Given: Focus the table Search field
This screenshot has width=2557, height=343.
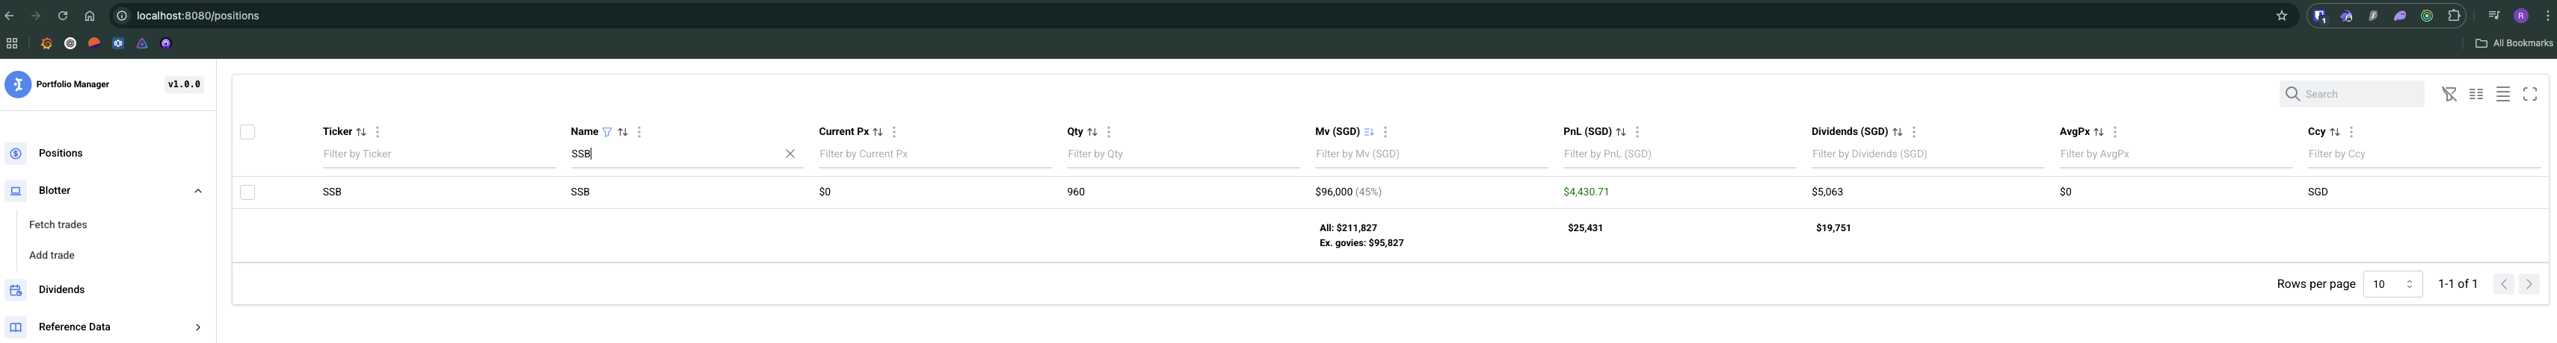Looking at the screenshot, I should coord(2351,94).
